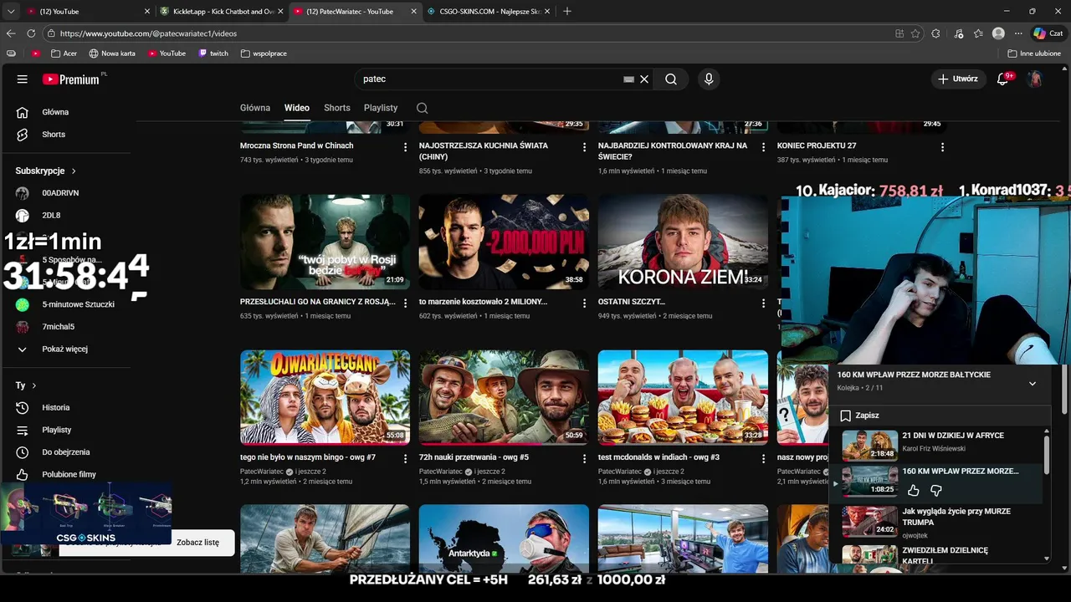Switch to the Główna channel tab
Screen dimensions: 1071x602
tap(255, 108)
